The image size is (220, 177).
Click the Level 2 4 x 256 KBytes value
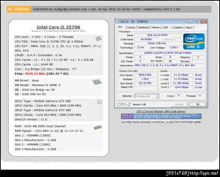tap(181, 83)
